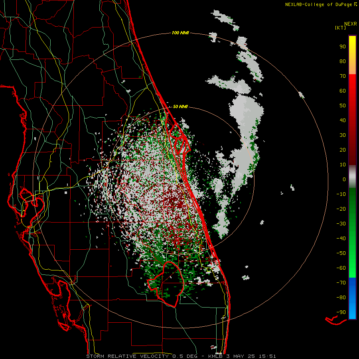Image resolution: width=359 pixels, height=359 pixels.
Task: Click the 30 value on the velocity scale
Action: point(343,135)
